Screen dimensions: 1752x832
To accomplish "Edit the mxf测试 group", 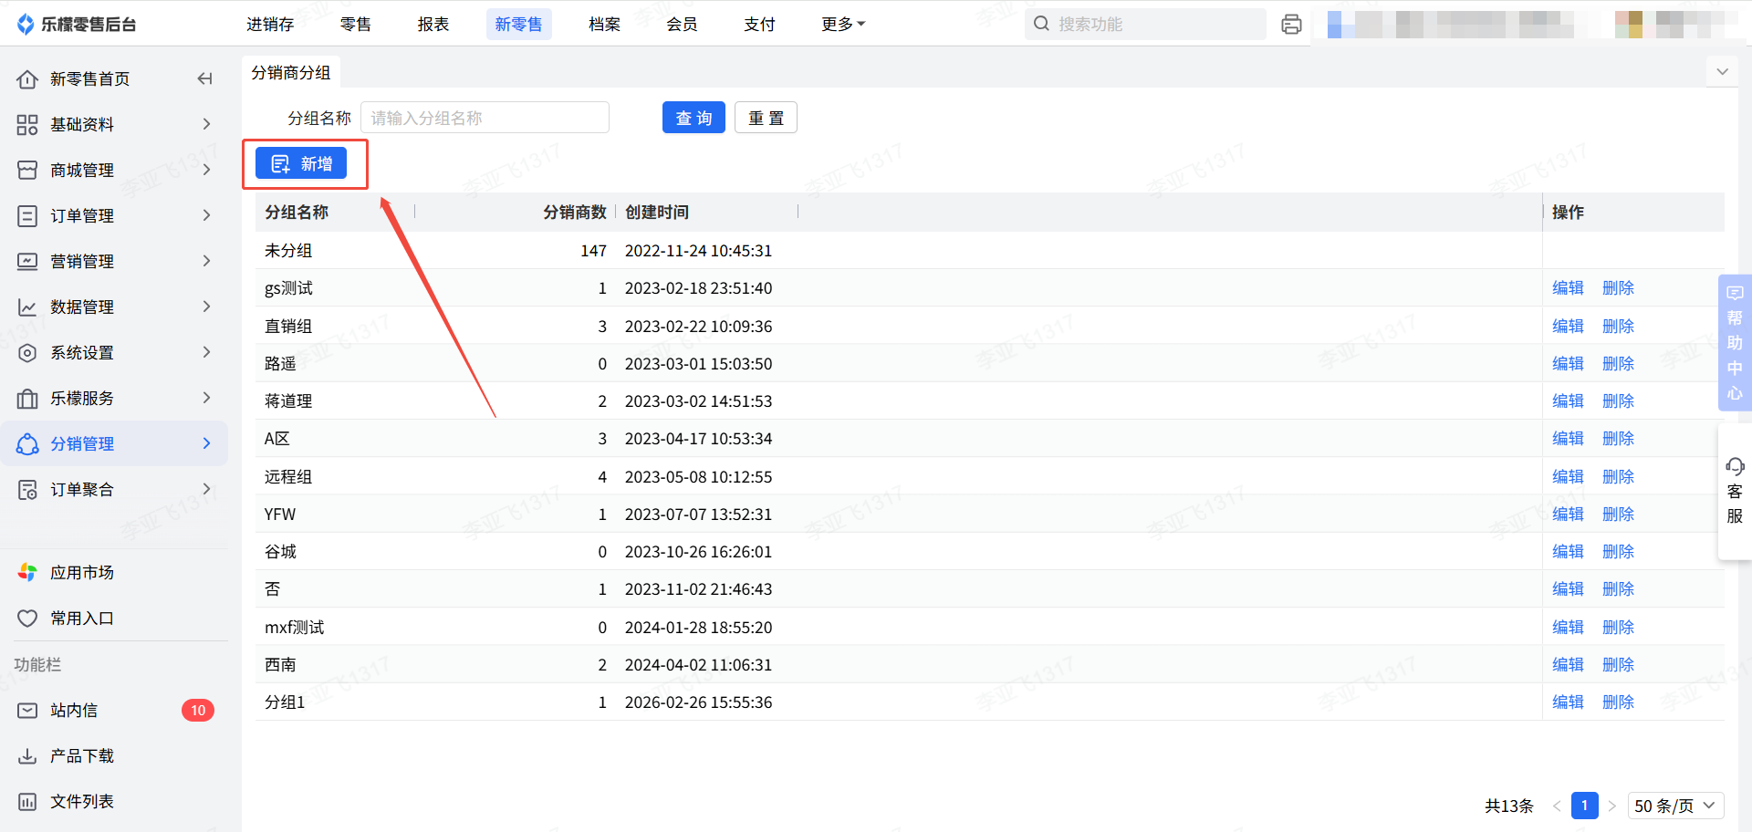I will (1568, 628).
